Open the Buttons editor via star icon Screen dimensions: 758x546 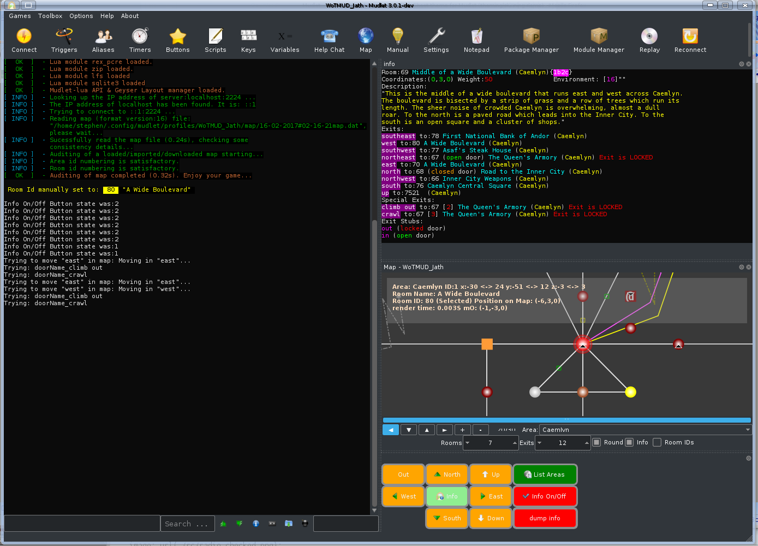pyautogui.click(x=178, y=41)
